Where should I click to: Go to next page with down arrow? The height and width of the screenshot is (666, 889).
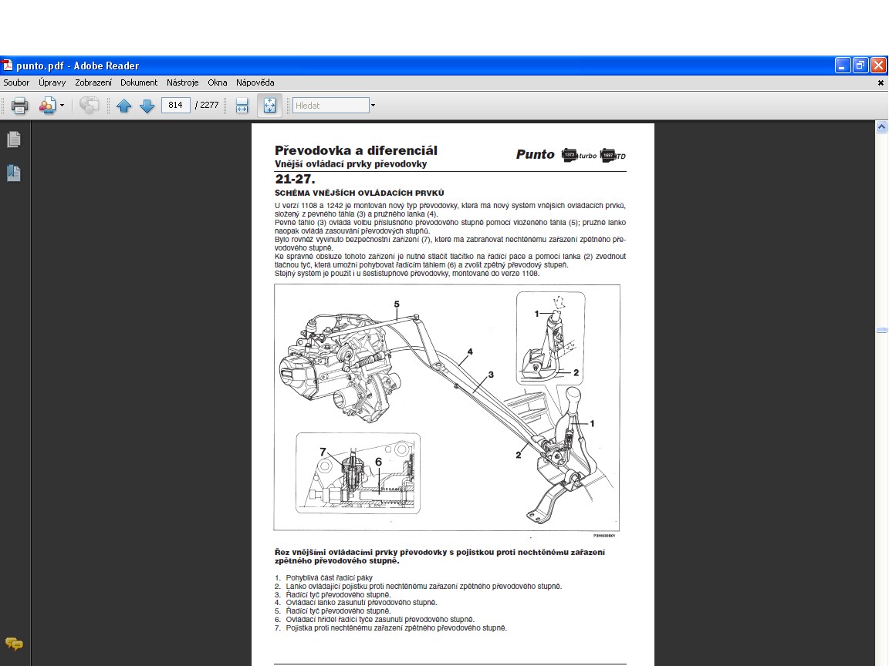(x=147, y=106)
